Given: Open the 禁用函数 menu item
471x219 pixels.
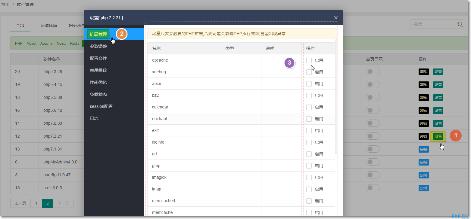Looking at the screenshot, I should [114, 70].
